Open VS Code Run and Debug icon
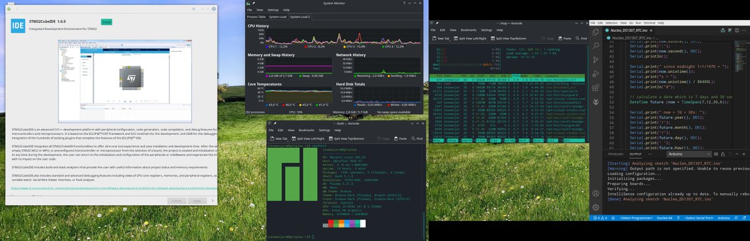Image resolution: width=750 pixels, height=241 pixels. coord(596,74)
